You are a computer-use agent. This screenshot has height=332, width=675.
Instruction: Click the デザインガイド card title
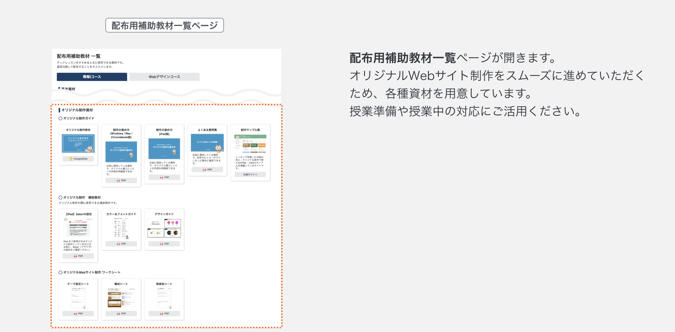164,214
